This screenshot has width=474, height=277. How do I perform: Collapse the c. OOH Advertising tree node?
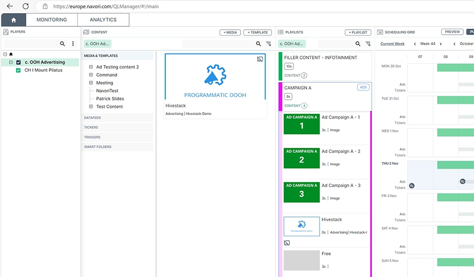pos(11,63)
